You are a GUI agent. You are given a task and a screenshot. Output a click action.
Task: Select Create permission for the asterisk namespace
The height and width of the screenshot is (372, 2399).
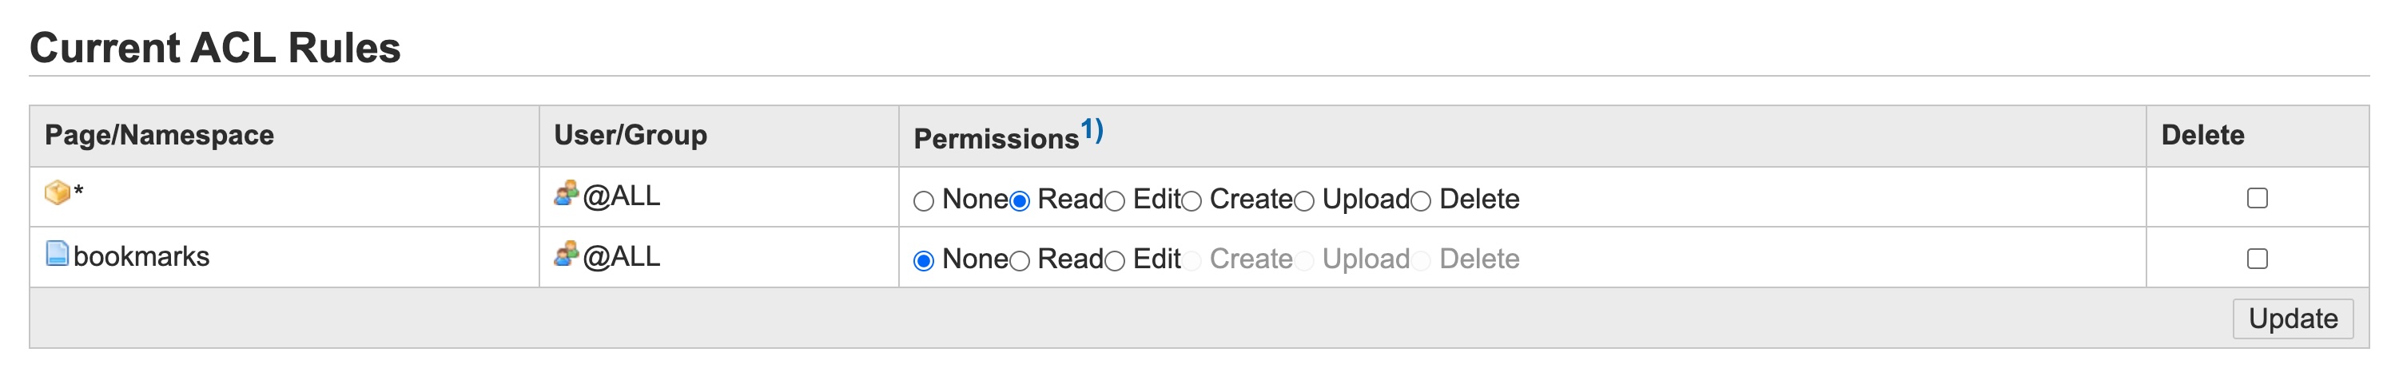[1192, 201]
